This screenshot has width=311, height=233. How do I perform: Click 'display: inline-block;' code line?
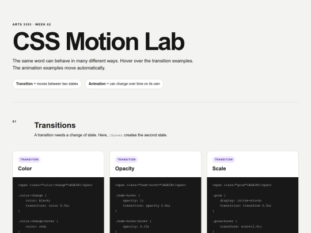coord(241,201)
